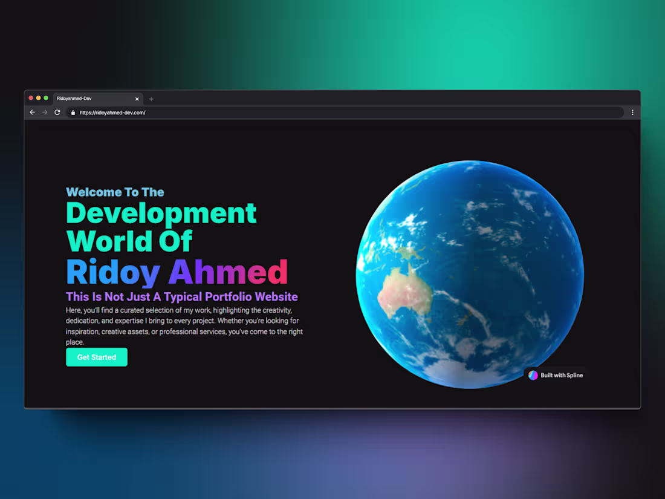Viewport: 665px width, 499px height.
Task: Click the Get Started button
Action: [x=96, y=357]
